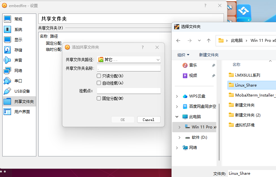Click the help question mark in embedfire settings title bar

[205, 5]
